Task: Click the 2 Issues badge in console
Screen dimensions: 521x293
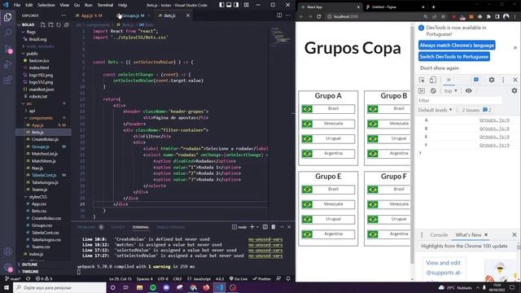Action: [476, 110]
